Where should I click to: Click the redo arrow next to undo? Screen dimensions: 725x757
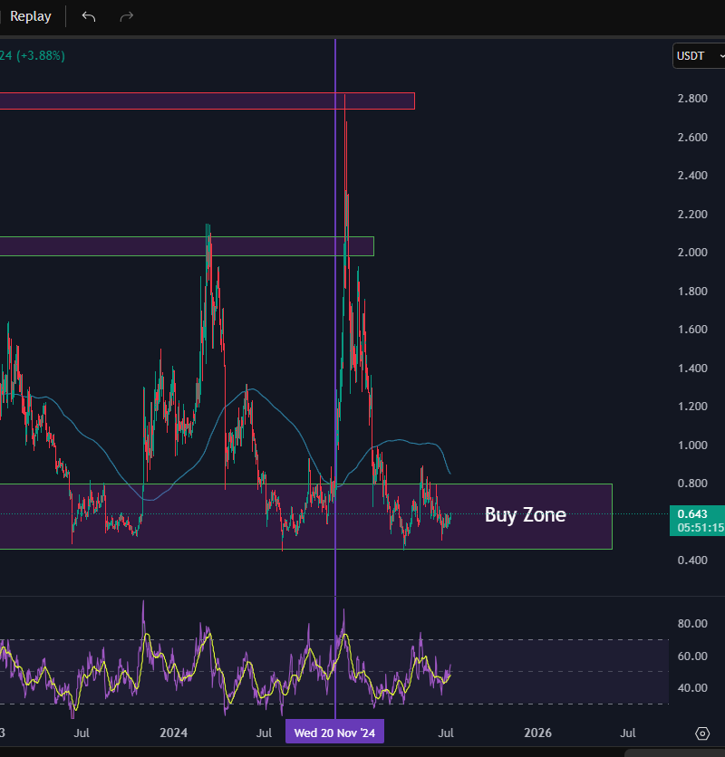coord(126,16)
